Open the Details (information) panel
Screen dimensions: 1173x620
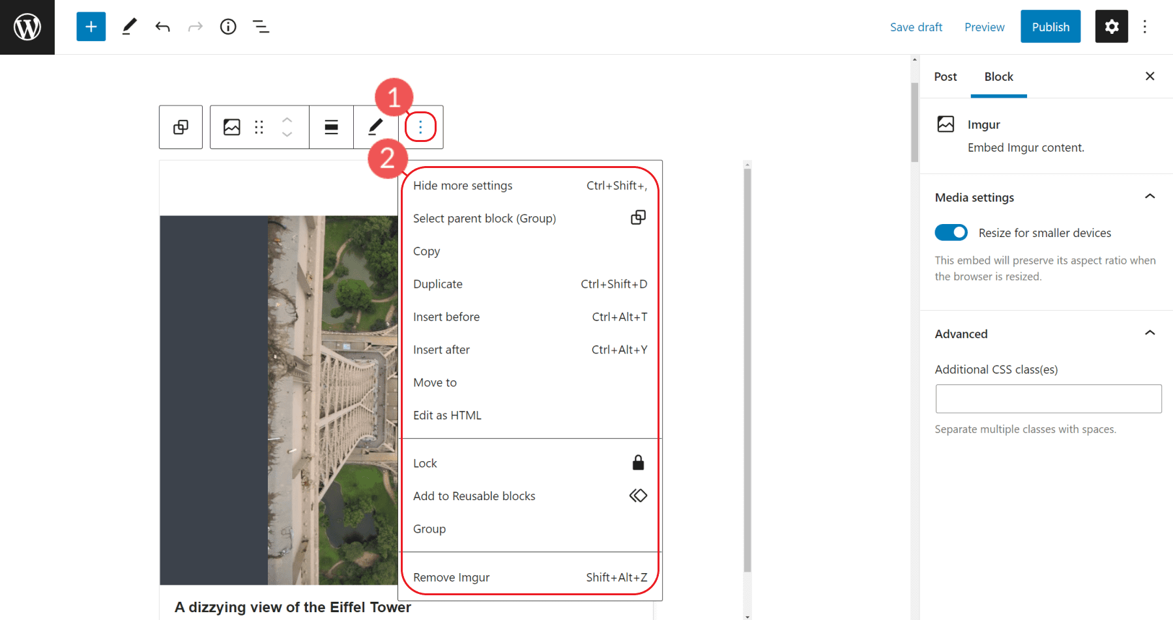227,26
